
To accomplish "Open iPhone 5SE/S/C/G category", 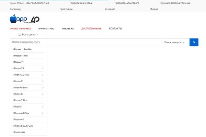I will [x=23, y=126].
